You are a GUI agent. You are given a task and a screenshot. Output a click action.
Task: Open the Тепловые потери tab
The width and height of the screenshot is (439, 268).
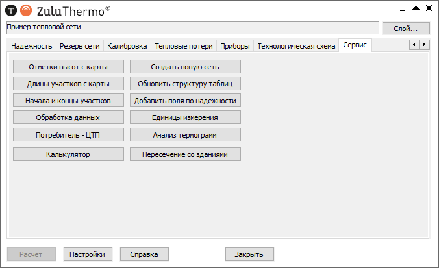click(x=184, y=46)
